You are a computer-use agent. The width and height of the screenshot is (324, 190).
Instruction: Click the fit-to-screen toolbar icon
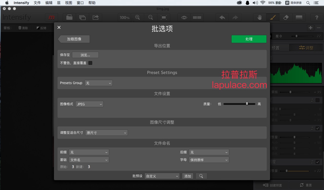tap(164, 17)
